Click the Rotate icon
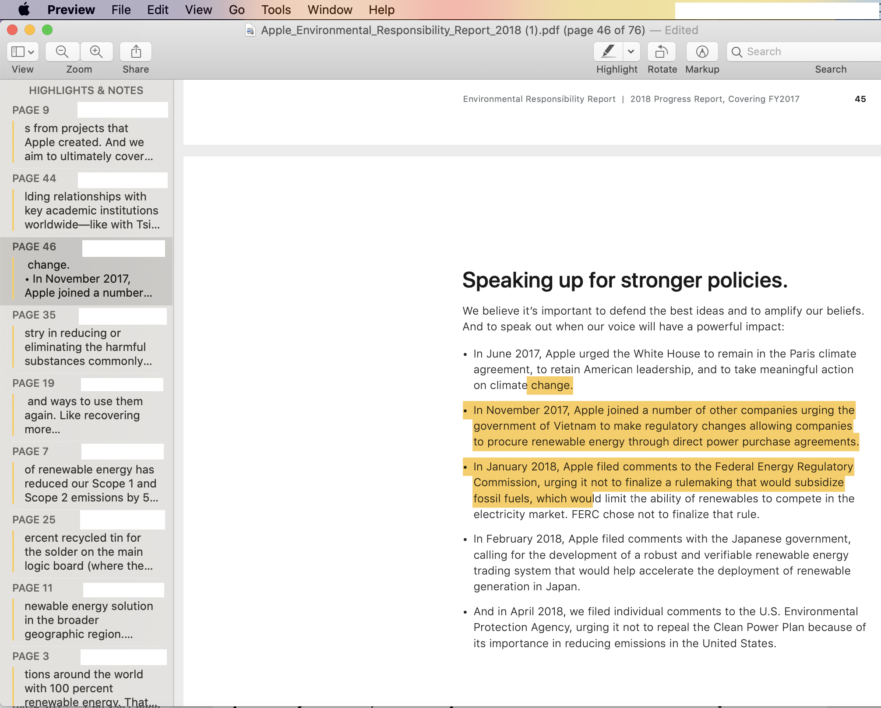 click(x=662, y=52)
